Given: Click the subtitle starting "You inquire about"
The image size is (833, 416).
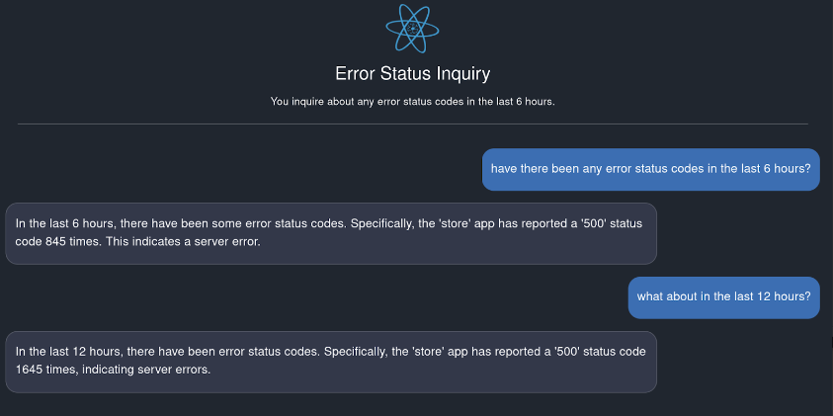Looking at the screenshot, I should point(412,102).
